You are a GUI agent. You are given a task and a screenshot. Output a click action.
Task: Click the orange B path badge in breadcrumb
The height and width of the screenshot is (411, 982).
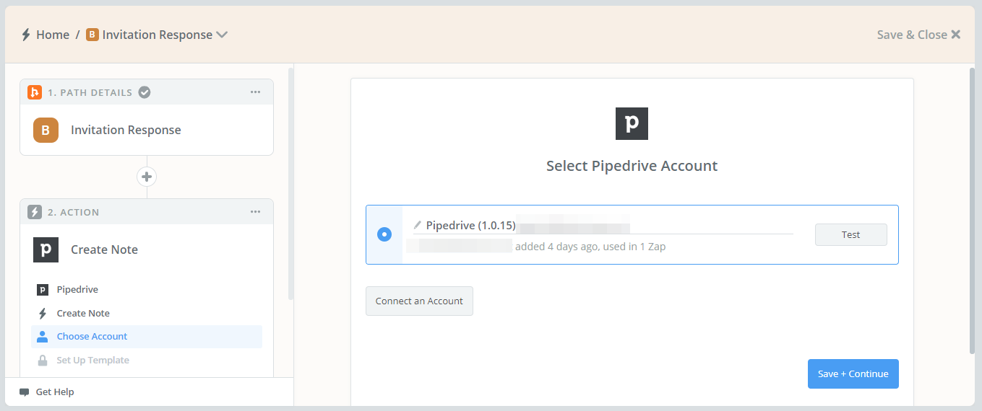[x=92, y=35]
